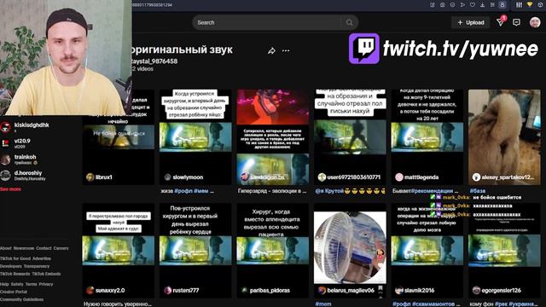546x307 pixels.
Task: Click the #скаммамонтов hashtag under slavnik2016's video
Action: 433,304
